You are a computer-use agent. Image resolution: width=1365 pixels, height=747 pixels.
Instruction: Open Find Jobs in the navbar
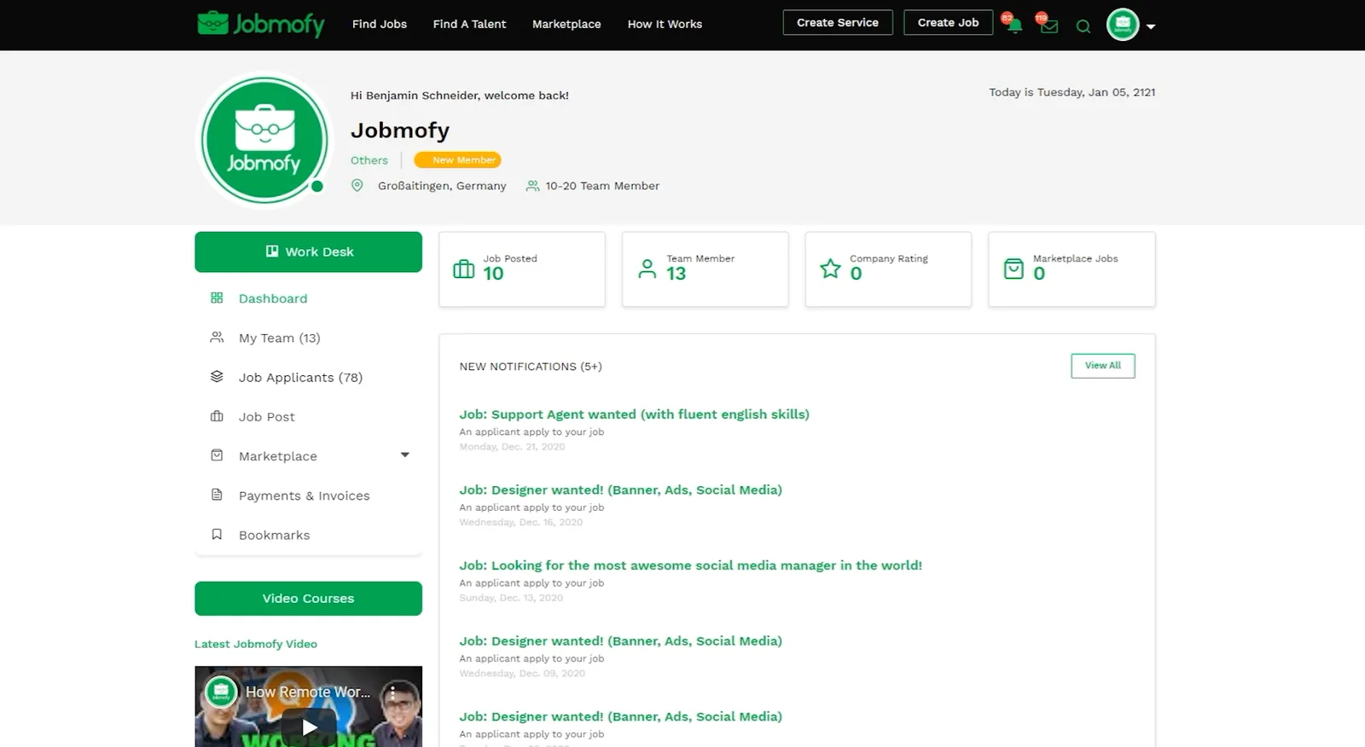[x=380, y=24]
